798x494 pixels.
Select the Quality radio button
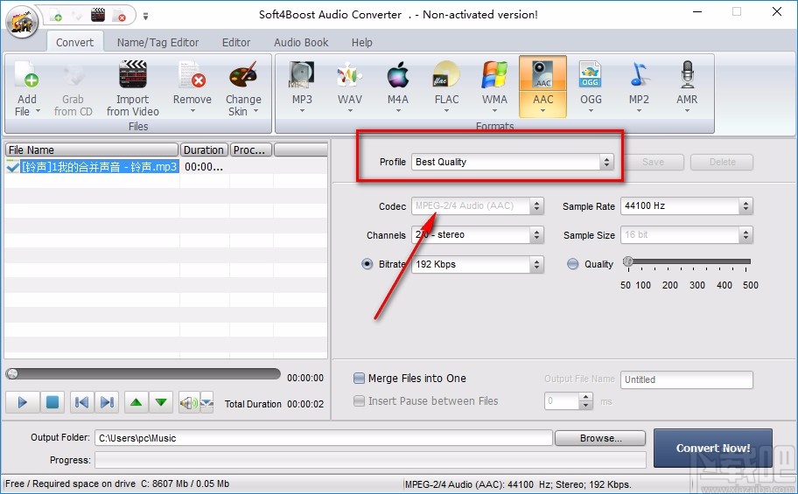tap(572, 264)
